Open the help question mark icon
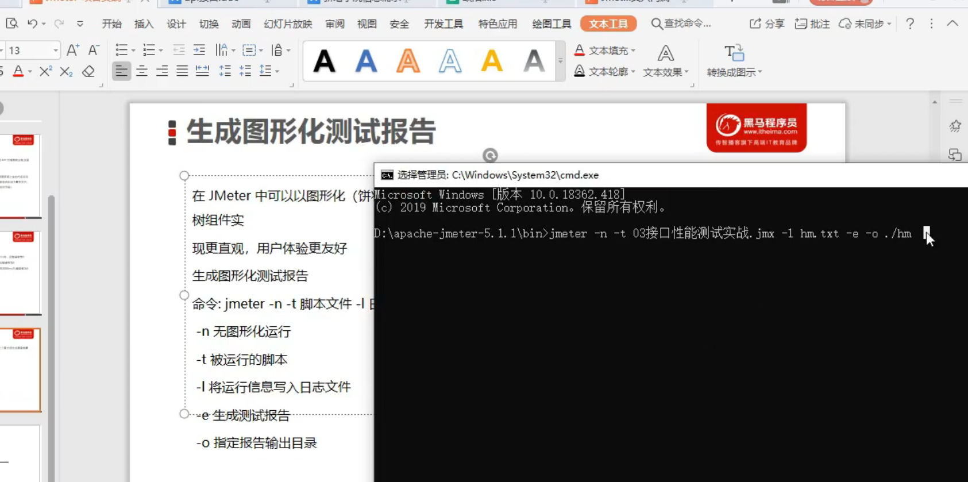This screenshot has height=482, width=968. [x=910, y=24]
